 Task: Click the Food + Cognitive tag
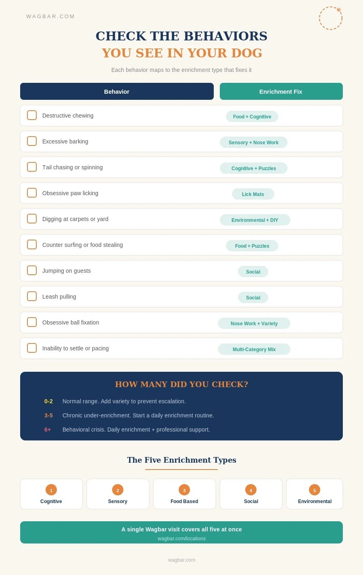tap(252, 116)
